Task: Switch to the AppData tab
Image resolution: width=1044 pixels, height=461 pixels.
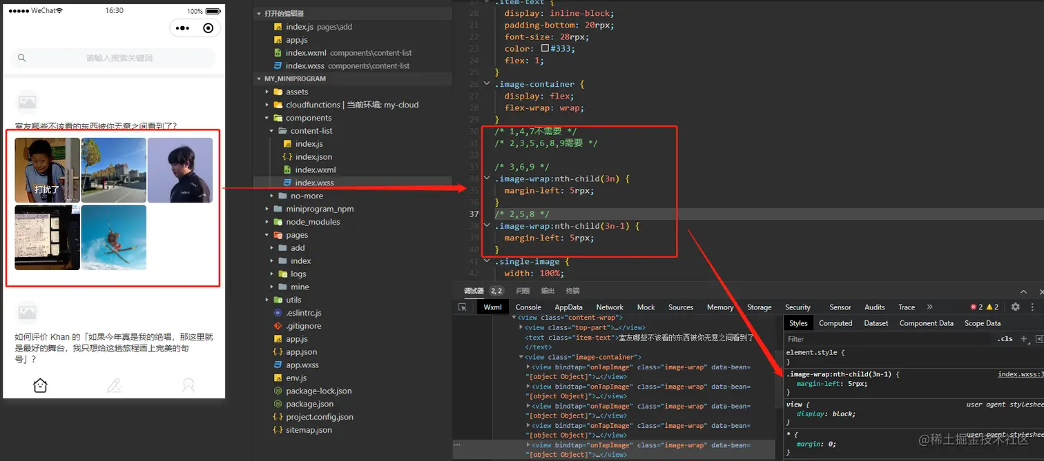Action: click(568, 307)
